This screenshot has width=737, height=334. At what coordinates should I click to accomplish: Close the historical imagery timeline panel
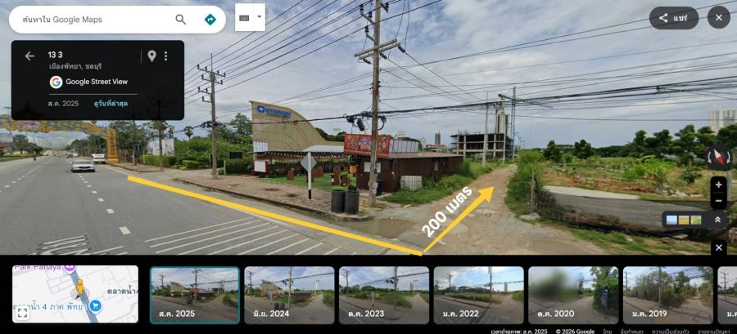pyautogui.click(x=718, y=247)
